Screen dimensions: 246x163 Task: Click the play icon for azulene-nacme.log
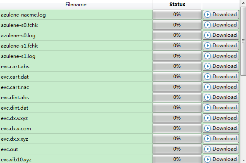[x=208, y=14]
